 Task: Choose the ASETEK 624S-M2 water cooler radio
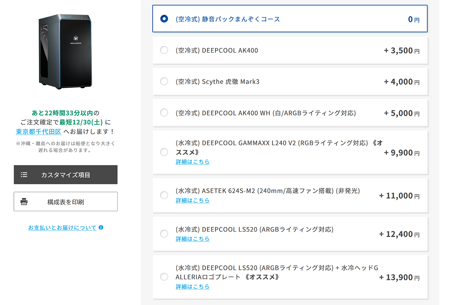click(x=164, y=195)
